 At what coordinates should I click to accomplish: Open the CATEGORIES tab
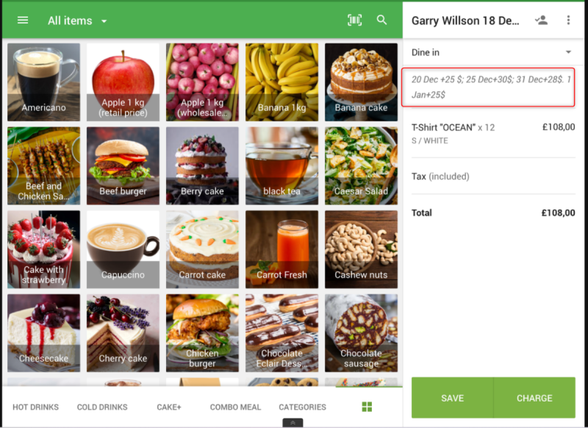[302, 407]
